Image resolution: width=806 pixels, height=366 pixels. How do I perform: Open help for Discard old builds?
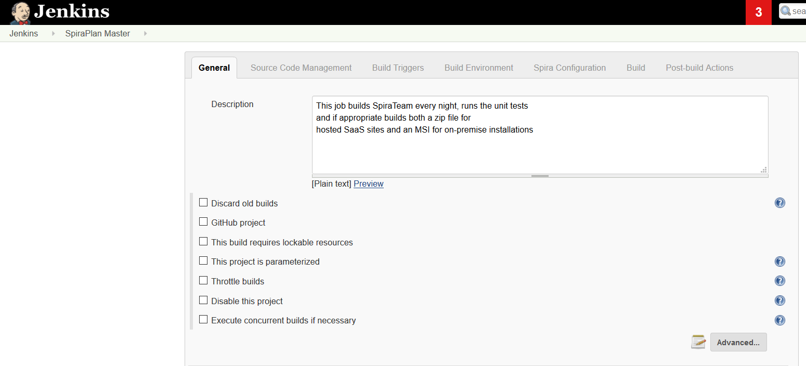pyautogui.click(x=779, y=203)
